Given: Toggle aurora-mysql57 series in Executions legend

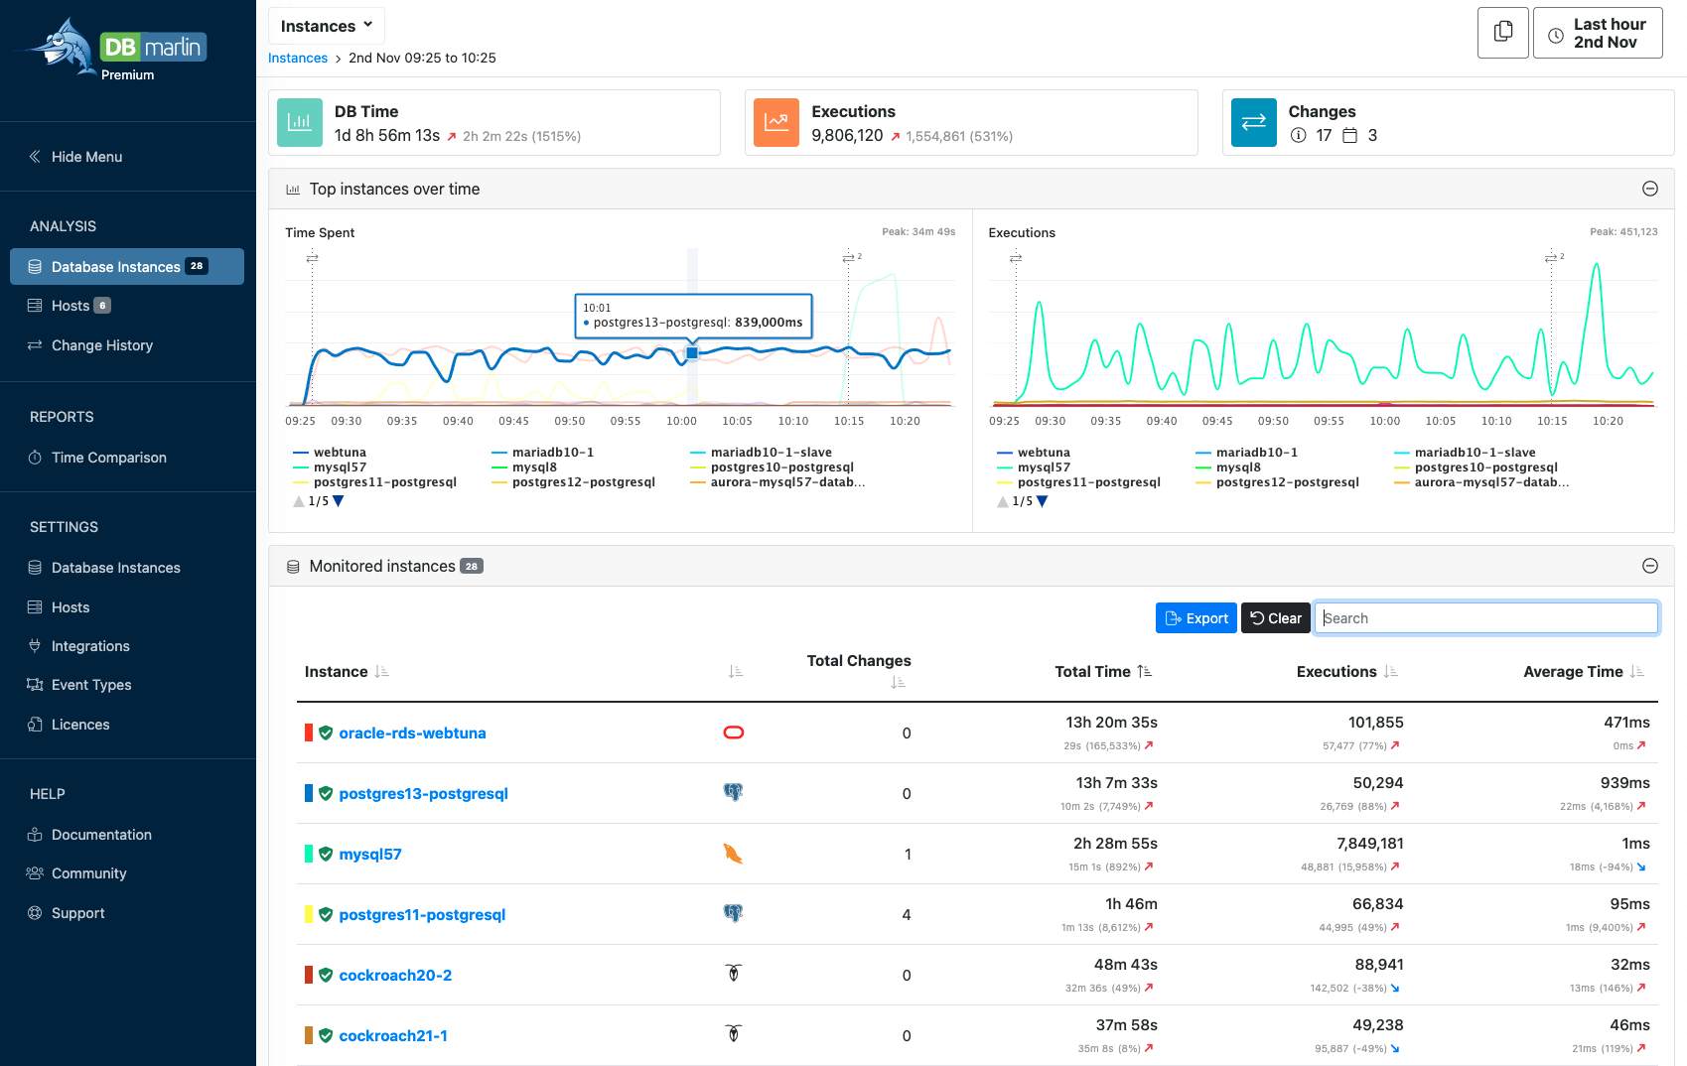Looking at the screenshot, I should [x=1481, y=482].
